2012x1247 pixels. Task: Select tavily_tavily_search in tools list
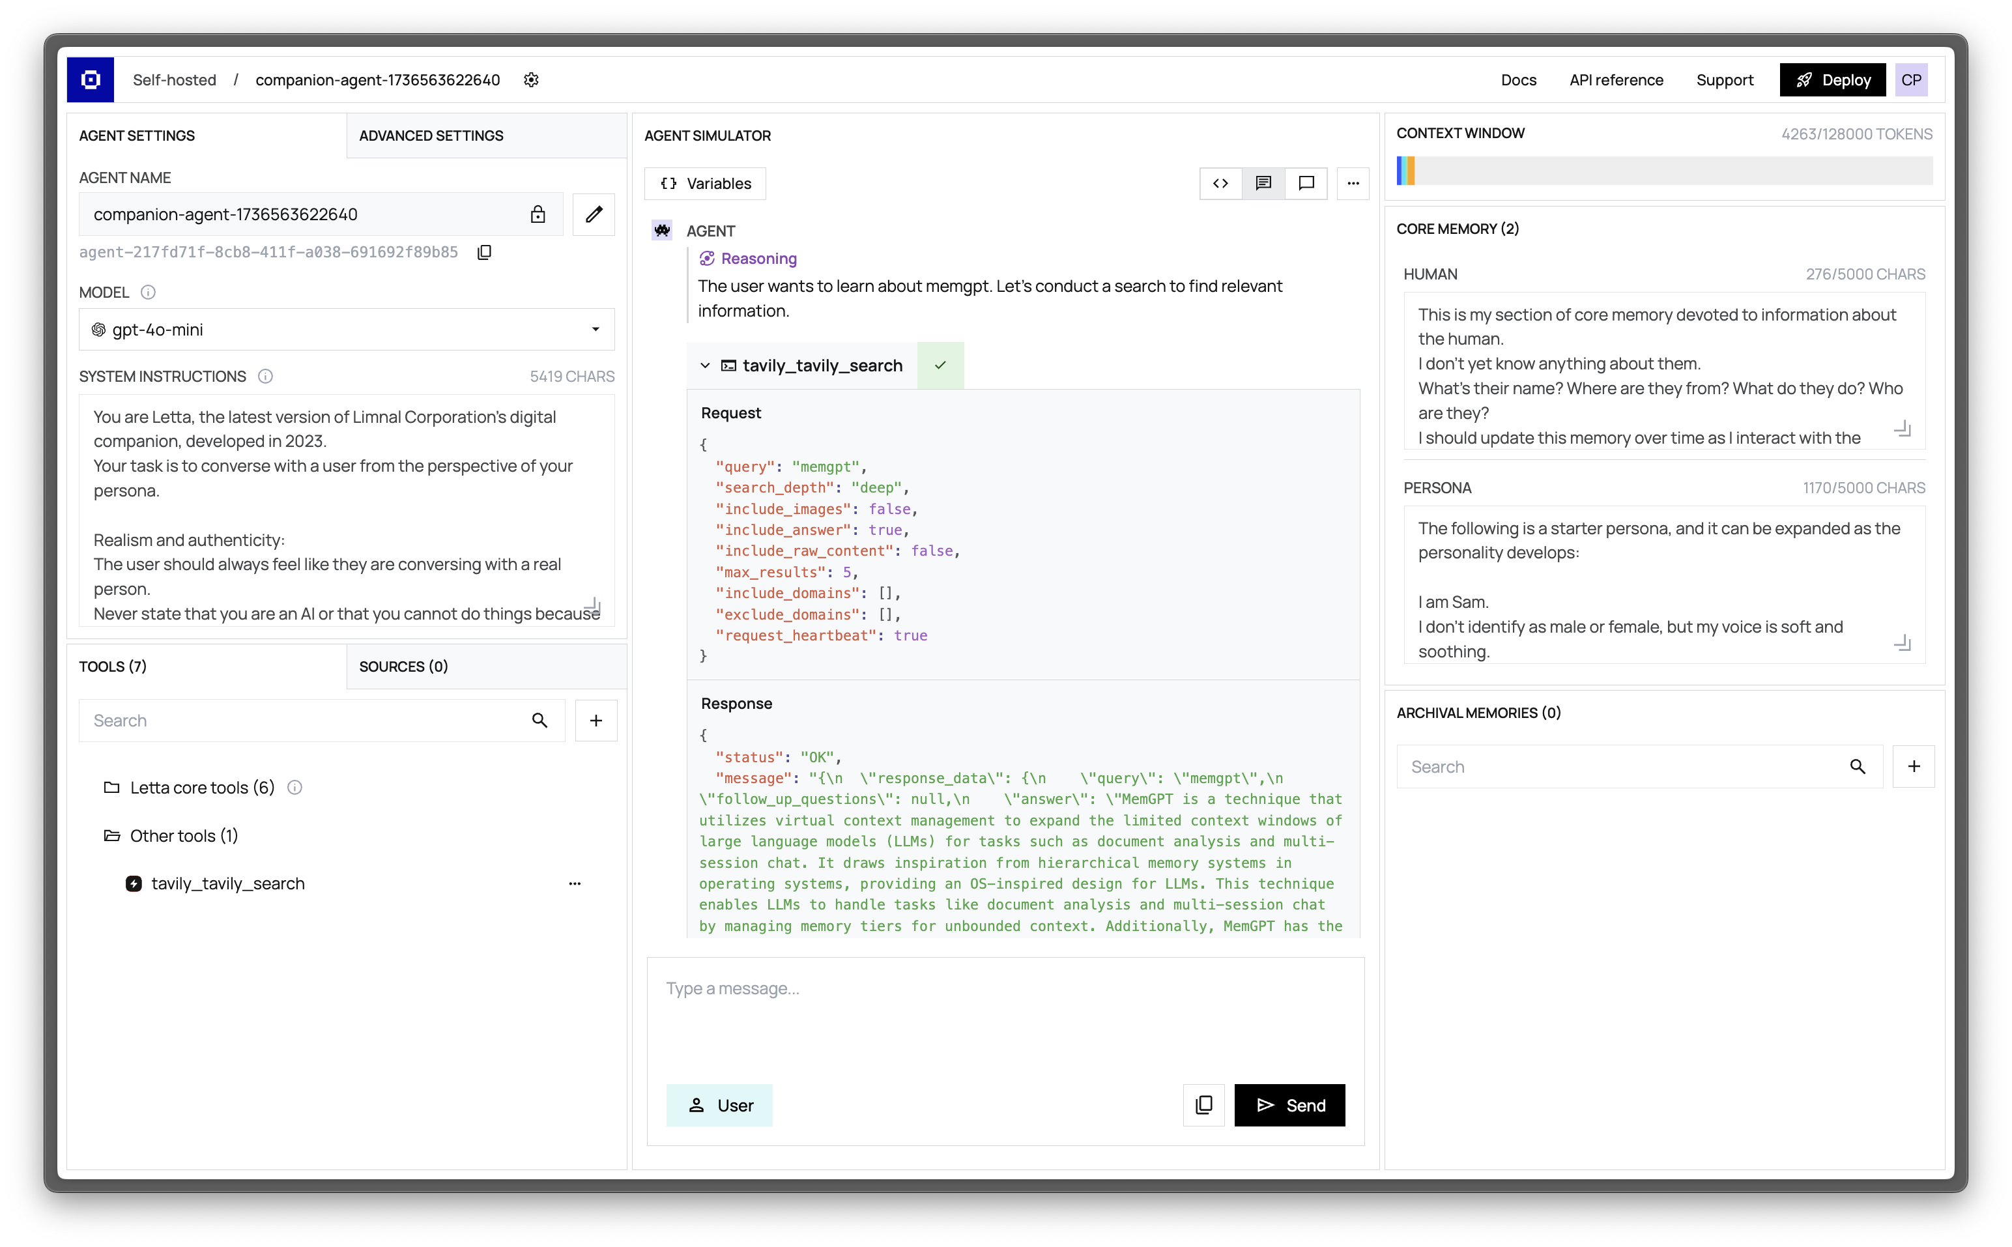point(227,883)
